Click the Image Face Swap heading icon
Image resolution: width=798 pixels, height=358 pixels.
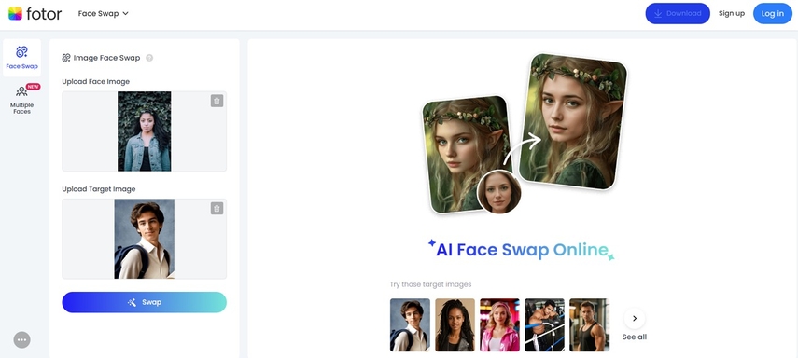point(66,58)
